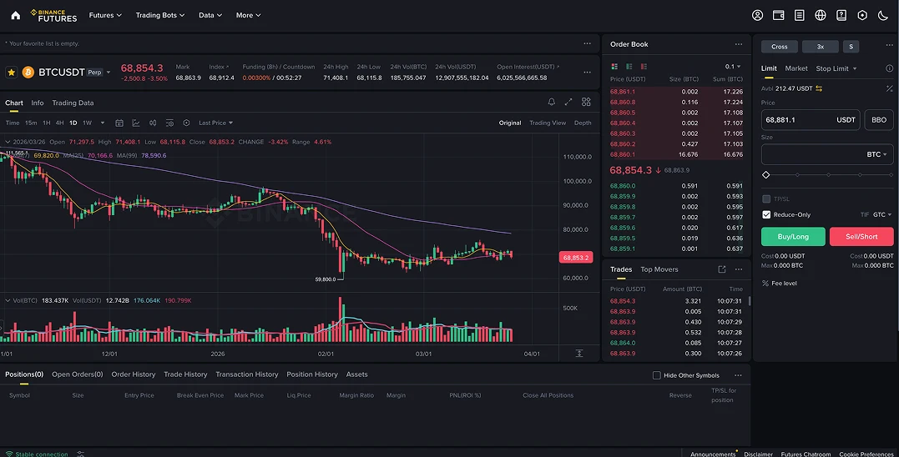Select the 1D timeframe
The image size is (899, 457).
[x=73, y=123]
